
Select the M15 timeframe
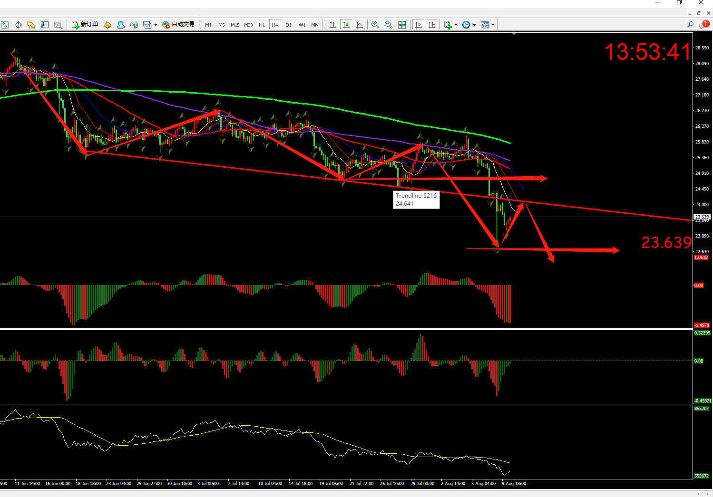(x=235, y=25)
